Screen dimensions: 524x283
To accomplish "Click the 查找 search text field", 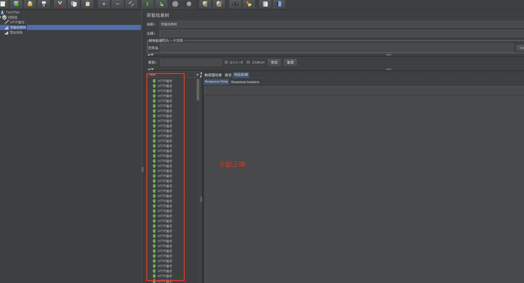I will (191, 63).
